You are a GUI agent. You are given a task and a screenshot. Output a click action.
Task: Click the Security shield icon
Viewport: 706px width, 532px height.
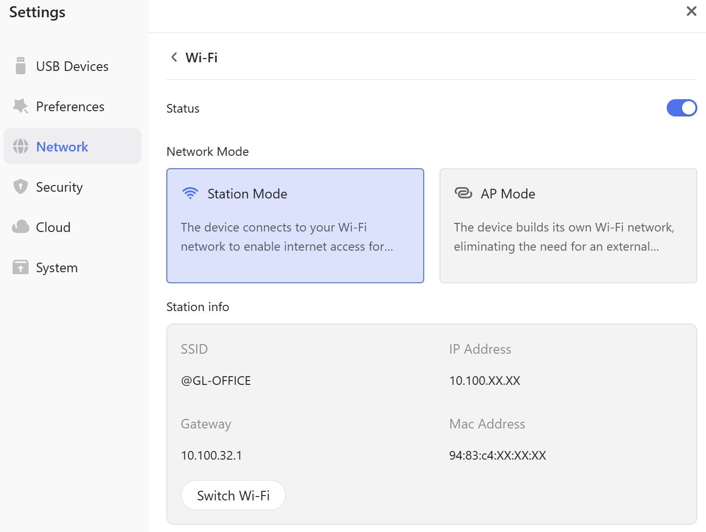21,186
